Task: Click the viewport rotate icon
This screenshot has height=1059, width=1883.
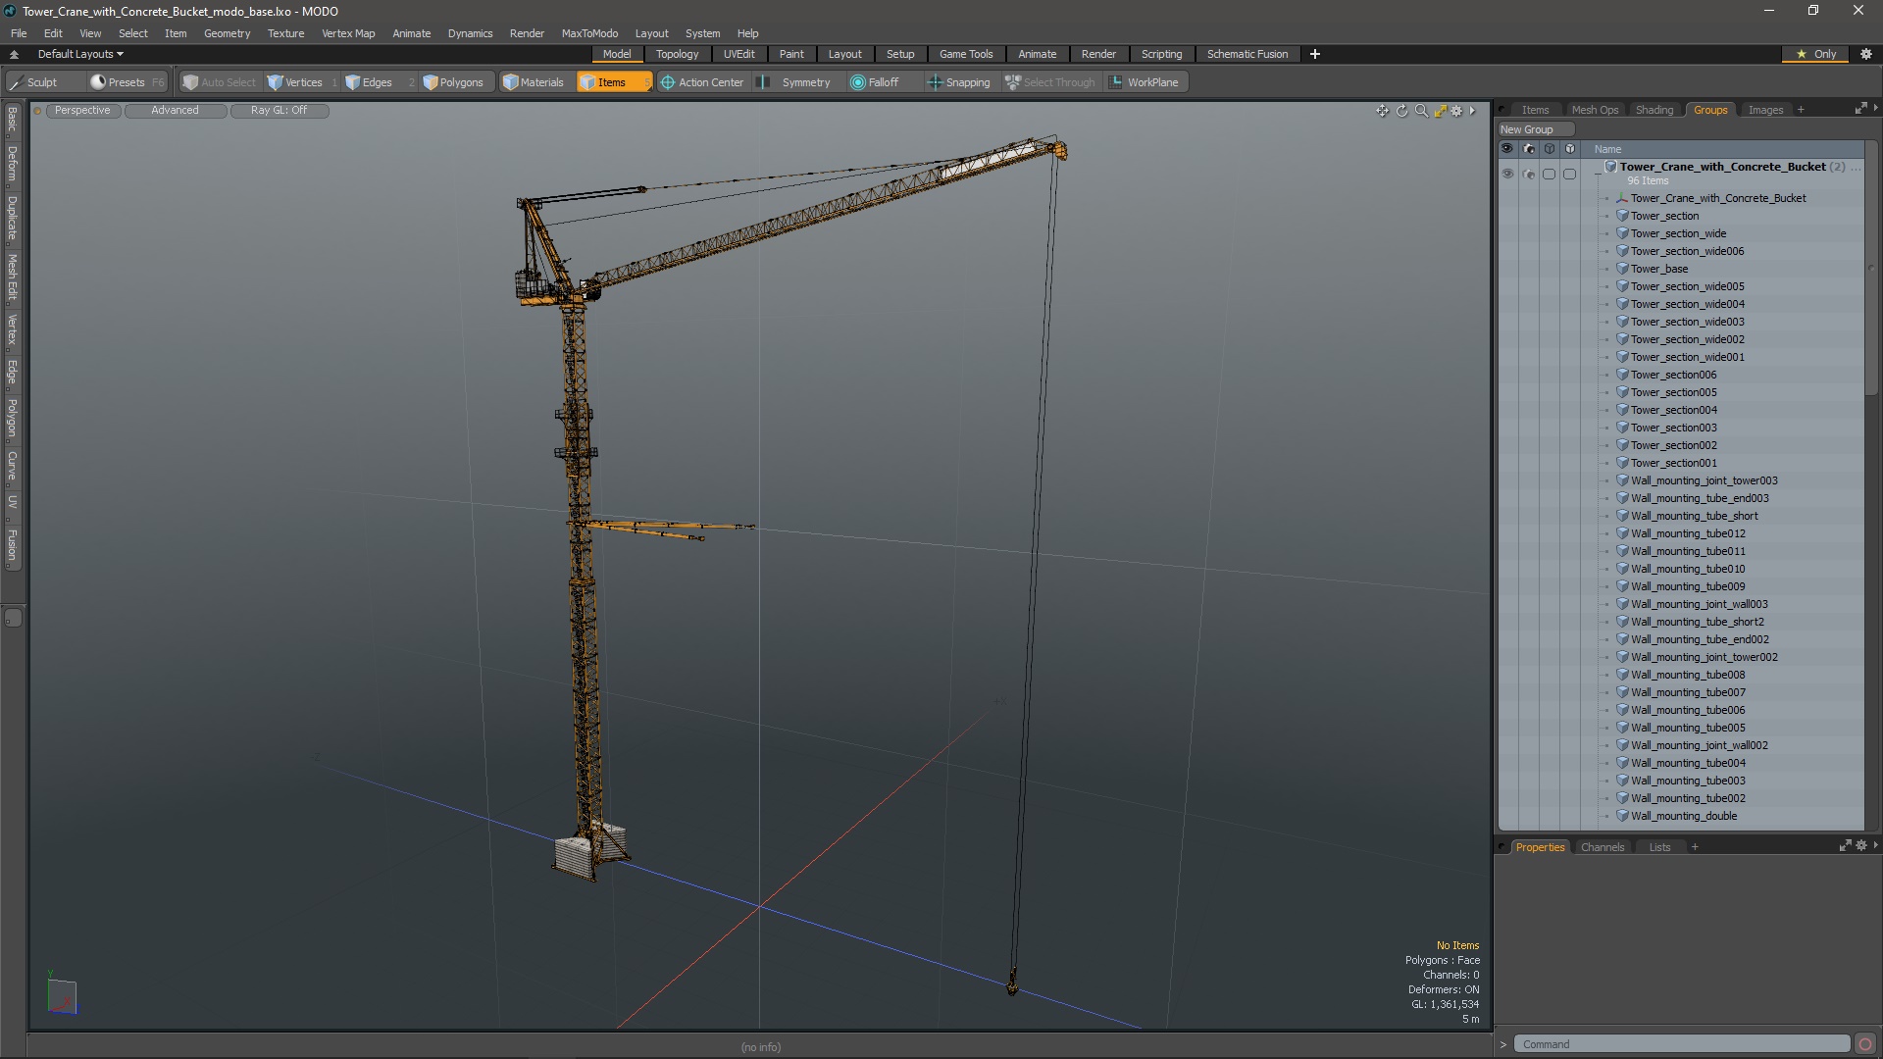Action: 1401,111
